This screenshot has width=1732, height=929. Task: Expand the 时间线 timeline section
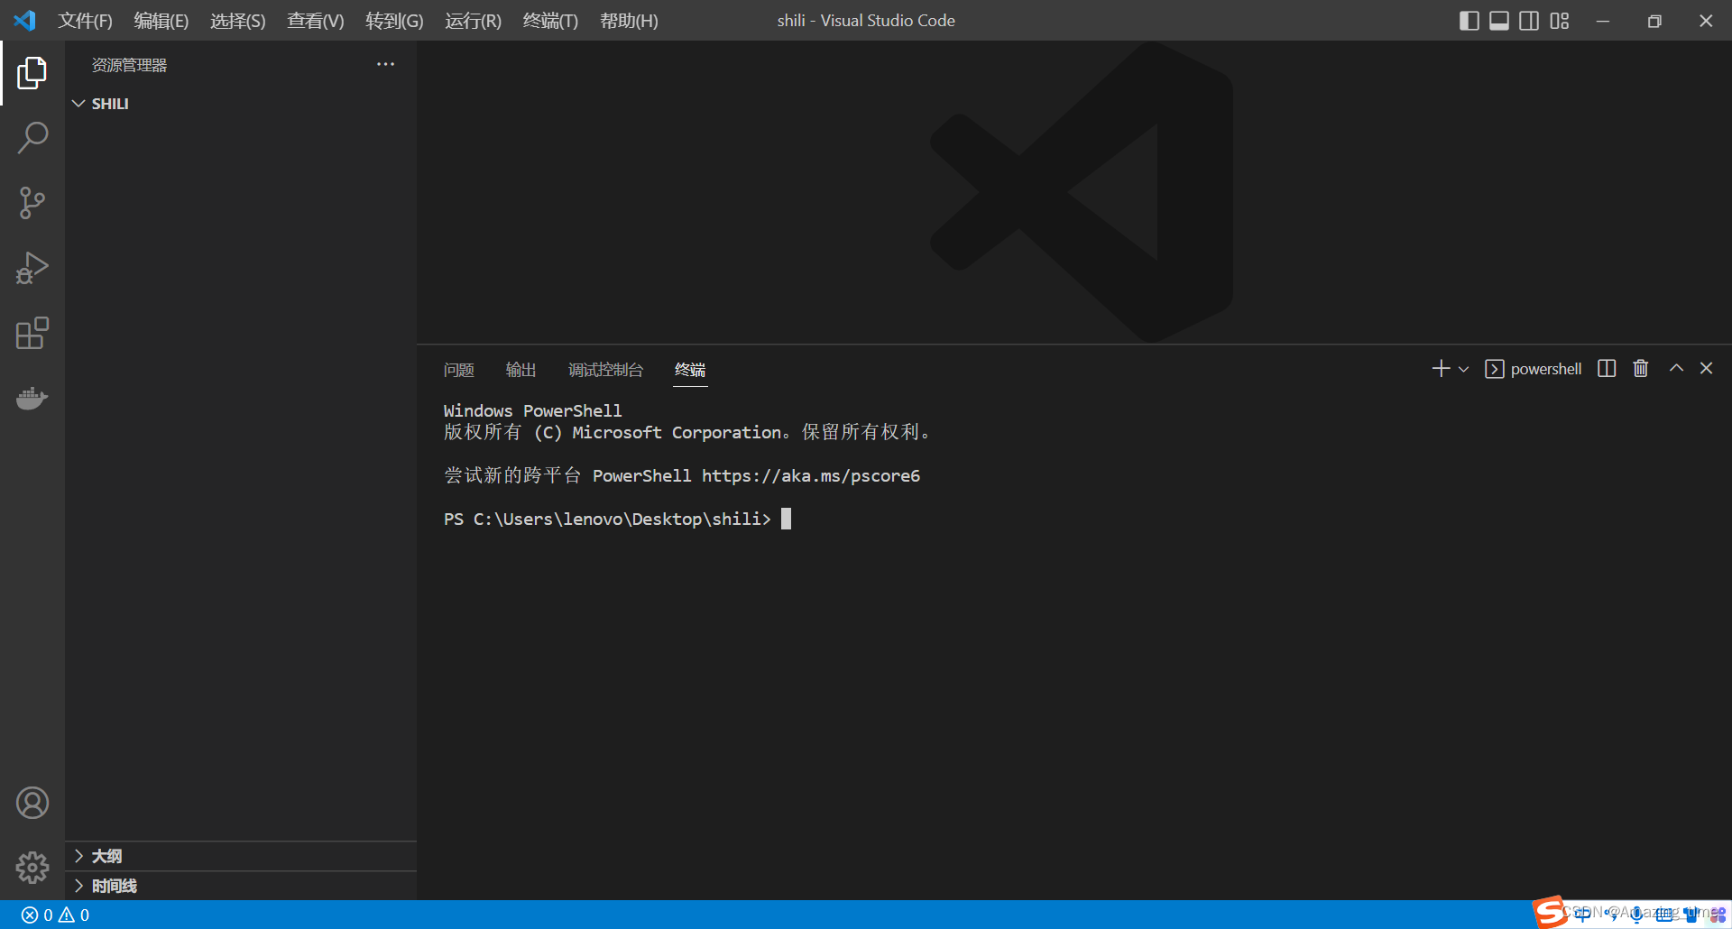coord(241,886)
